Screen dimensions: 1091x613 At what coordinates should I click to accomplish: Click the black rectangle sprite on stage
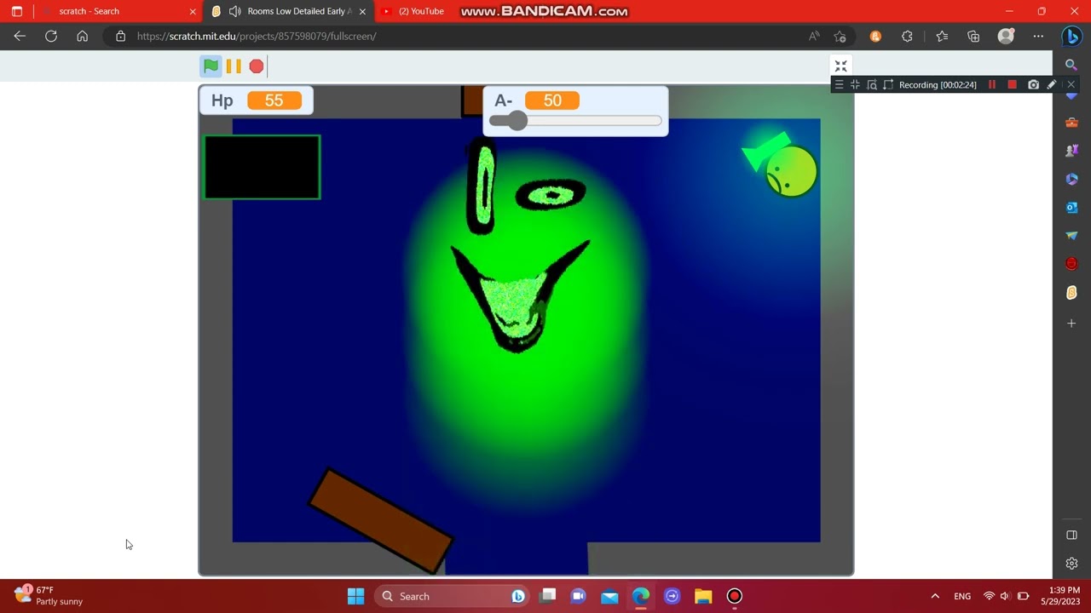tap(262, 167)
